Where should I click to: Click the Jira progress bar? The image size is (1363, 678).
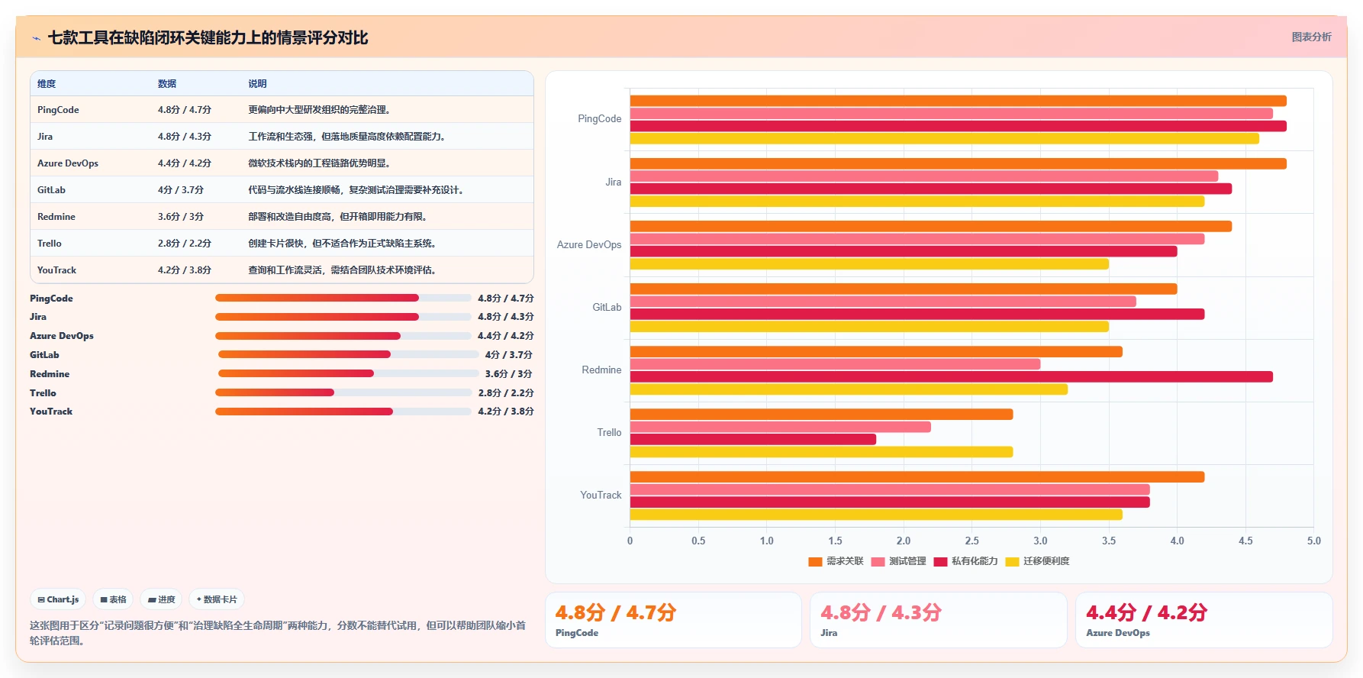[x=343, y=317]
